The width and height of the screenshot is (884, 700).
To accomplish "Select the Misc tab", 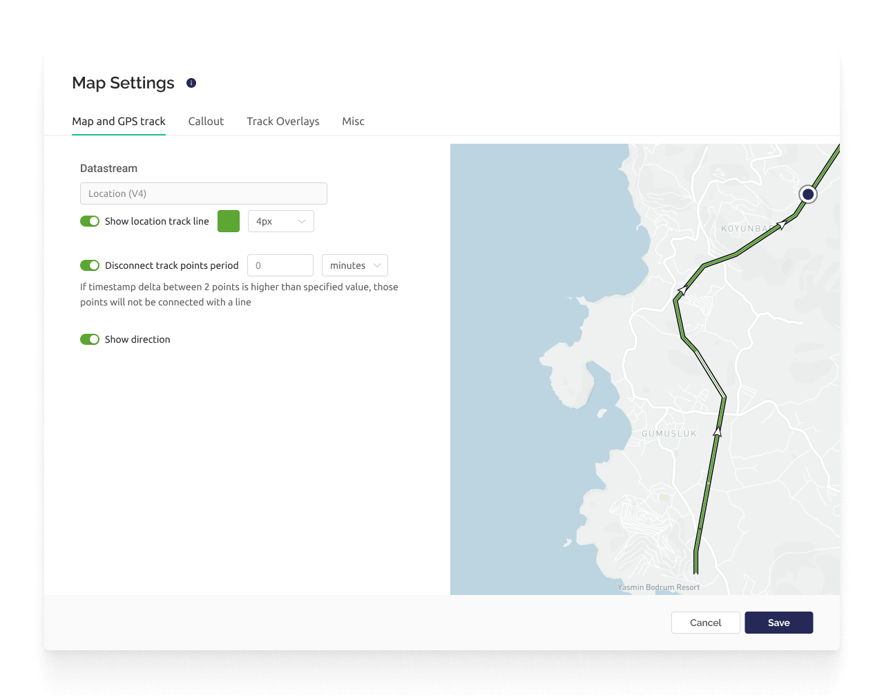I will point(353,121).
